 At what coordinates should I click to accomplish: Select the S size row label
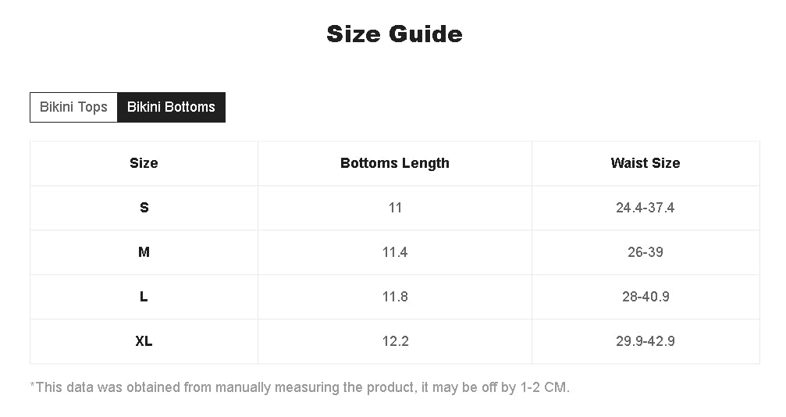(144, 208)
